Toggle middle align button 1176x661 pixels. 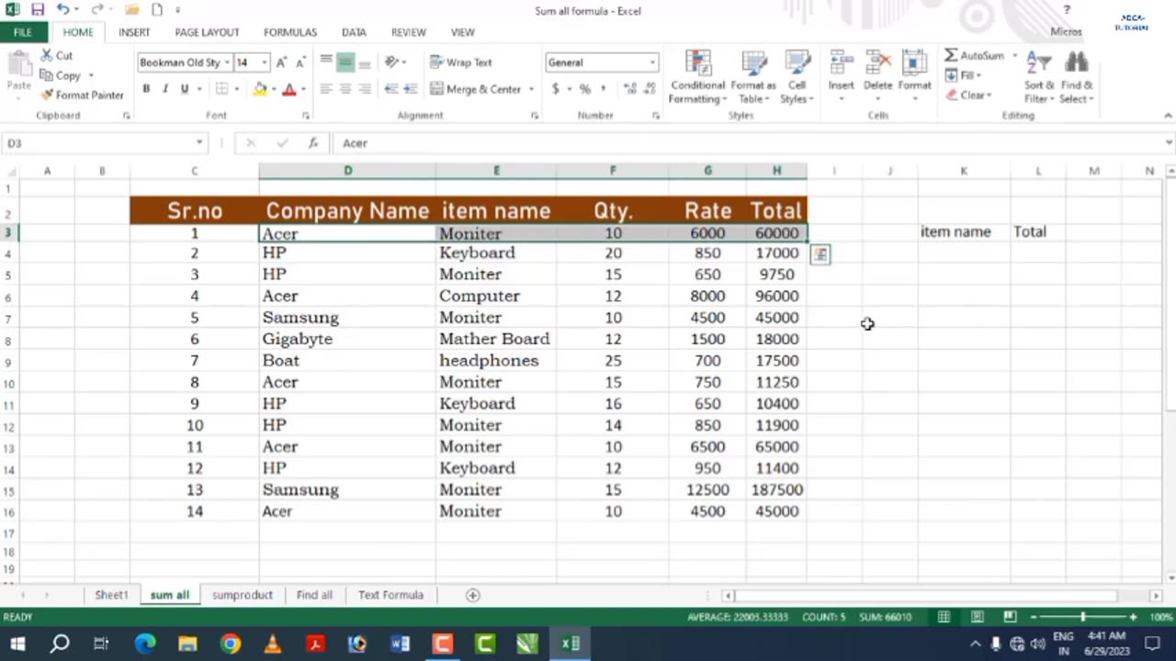[x=345, y=62]
